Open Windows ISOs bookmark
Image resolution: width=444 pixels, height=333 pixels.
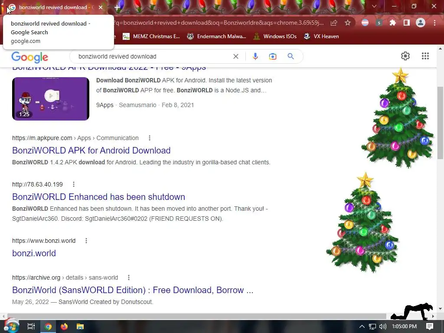point(275,36)
